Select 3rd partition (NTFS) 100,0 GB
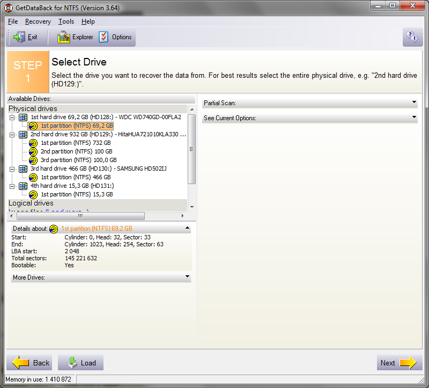429x388 pixels. click(x=79, y=160)
